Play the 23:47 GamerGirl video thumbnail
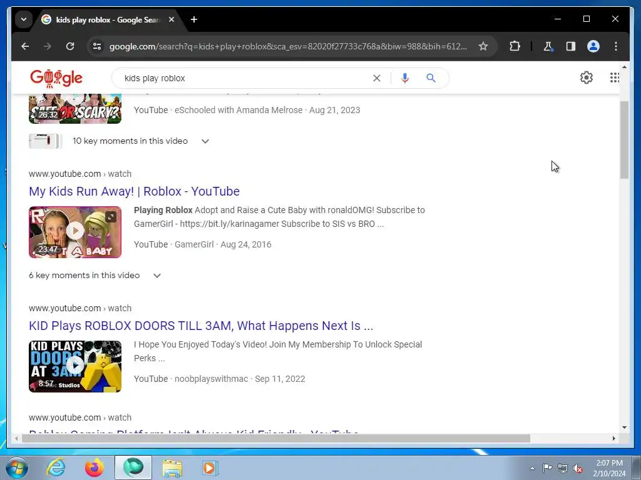Viewport: 641px width, 480px height. (x=75, y=232)
